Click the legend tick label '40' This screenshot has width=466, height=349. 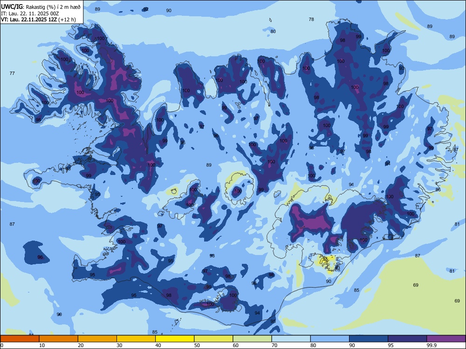coord(158,345)
